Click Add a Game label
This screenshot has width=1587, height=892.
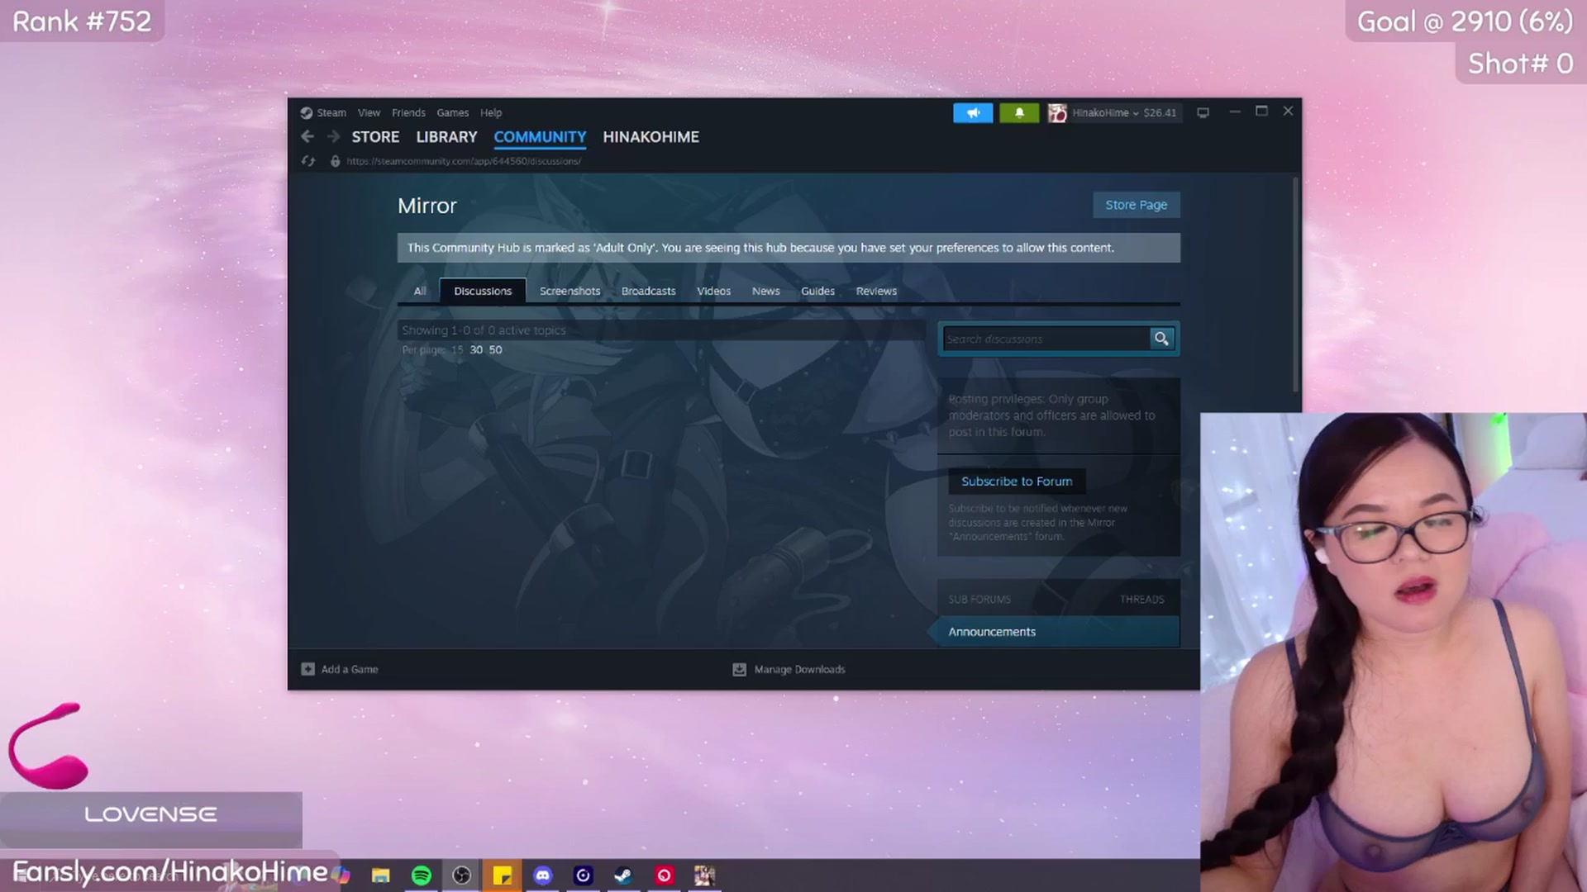coord(350,669)
